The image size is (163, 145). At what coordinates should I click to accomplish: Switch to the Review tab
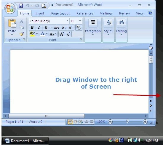click(124, 13)
